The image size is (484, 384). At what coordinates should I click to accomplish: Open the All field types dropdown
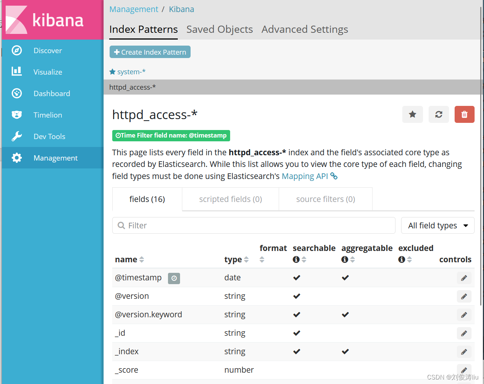pyautogui.click(x=438, y=225)
